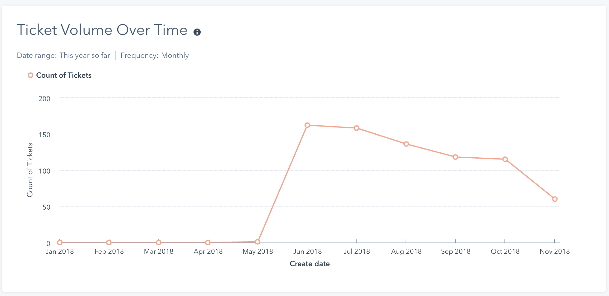609x296 pixels.
Task: Click the Jun 2018 x-axis label
Action: pyautogui.click(x=307, y=252)
